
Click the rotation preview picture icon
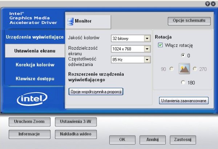click(184, 69)
